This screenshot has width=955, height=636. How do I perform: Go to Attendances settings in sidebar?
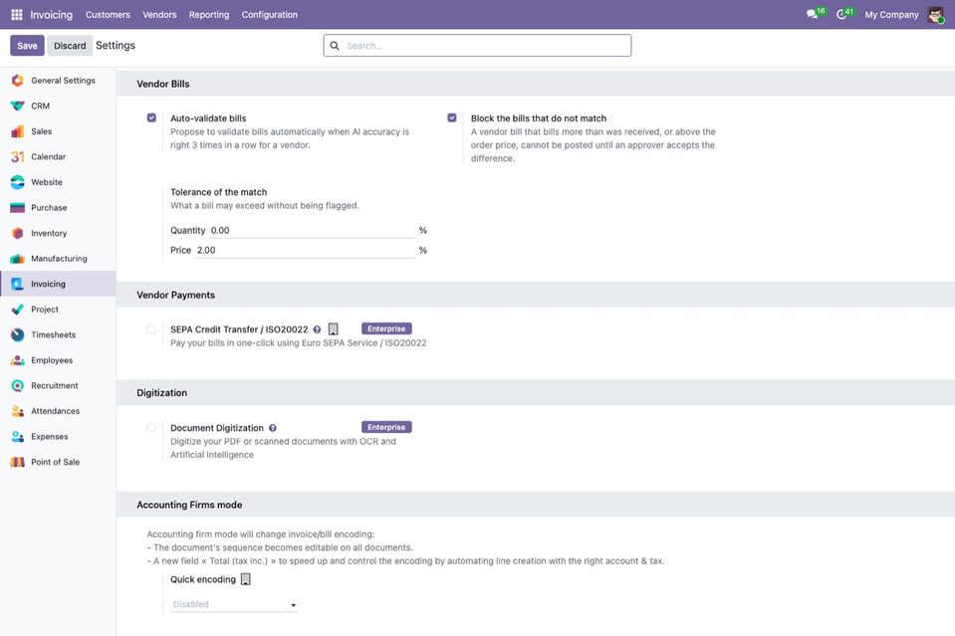click(x=58, y=411)
